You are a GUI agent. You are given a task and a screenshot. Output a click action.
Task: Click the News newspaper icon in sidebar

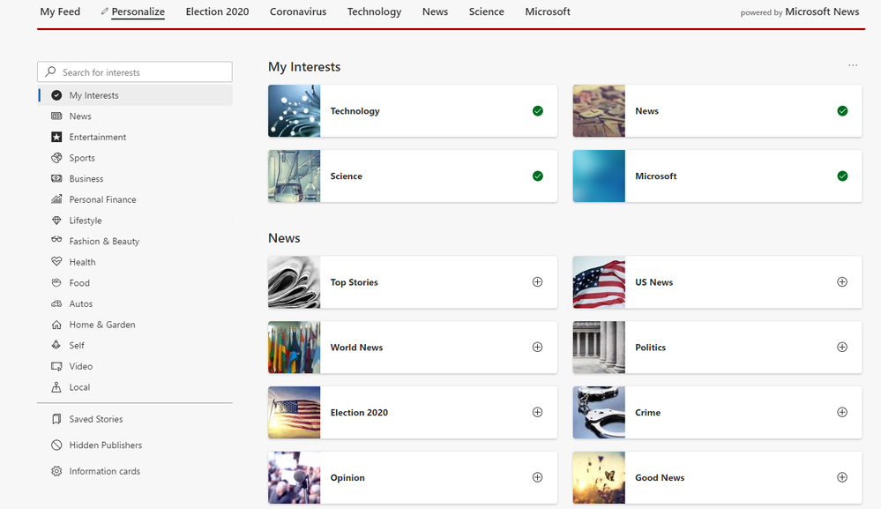point(56,116)
